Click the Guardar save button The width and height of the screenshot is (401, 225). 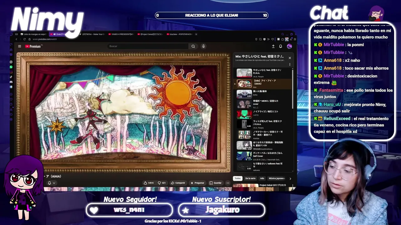click(x=216, y=183)
